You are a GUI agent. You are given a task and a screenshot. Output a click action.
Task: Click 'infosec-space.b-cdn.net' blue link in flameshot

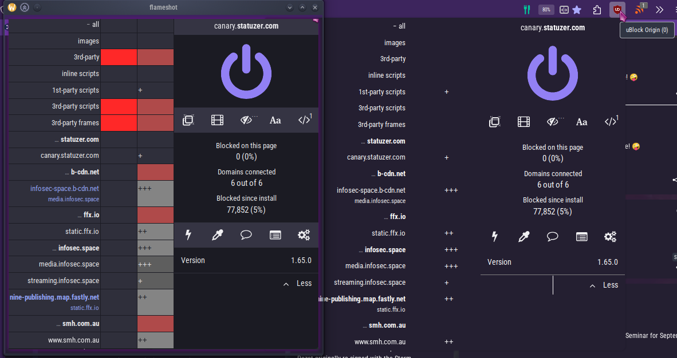(x=65, y=189)
